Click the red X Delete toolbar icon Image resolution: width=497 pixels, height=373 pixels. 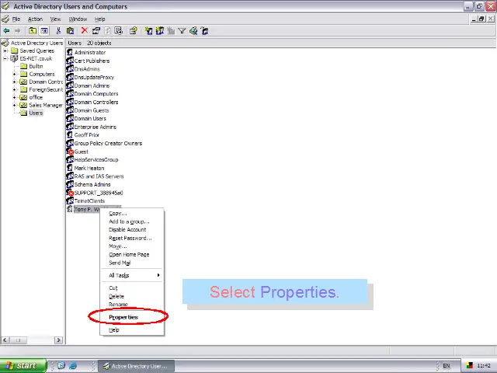click(x=85, y=30)
